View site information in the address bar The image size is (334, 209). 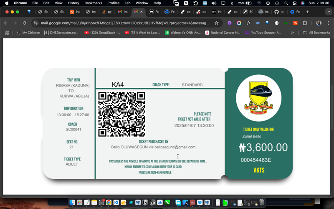coord(36,23)
